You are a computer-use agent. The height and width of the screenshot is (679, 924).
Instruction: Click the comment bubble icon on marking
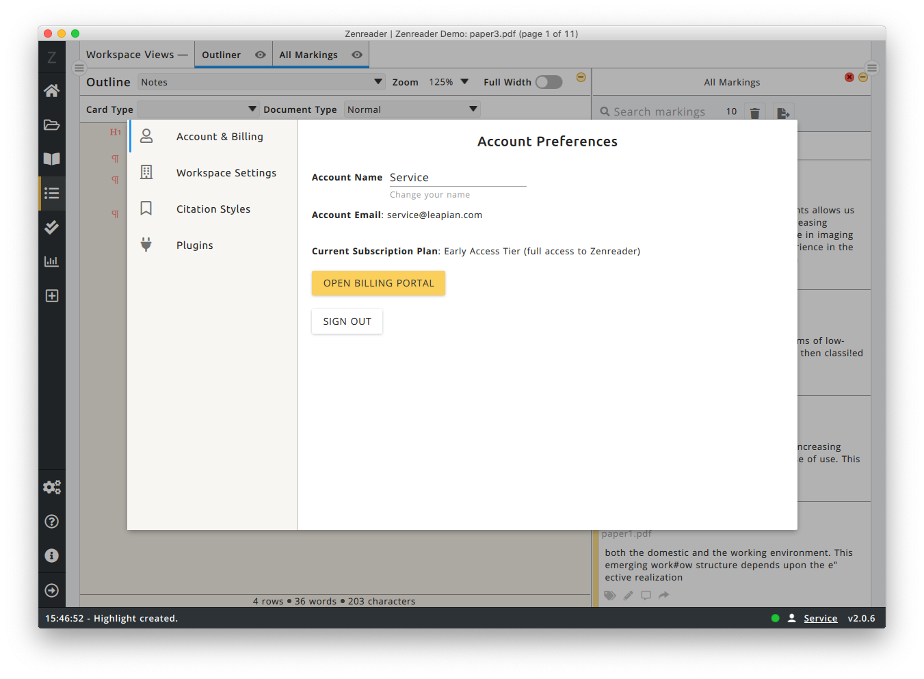(x=646, y=596)
